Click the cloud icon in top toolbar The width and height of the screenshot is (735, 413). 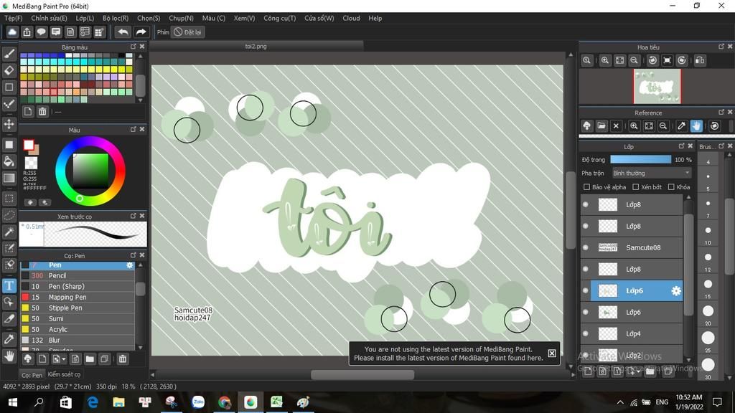click(x=12, y=32)
